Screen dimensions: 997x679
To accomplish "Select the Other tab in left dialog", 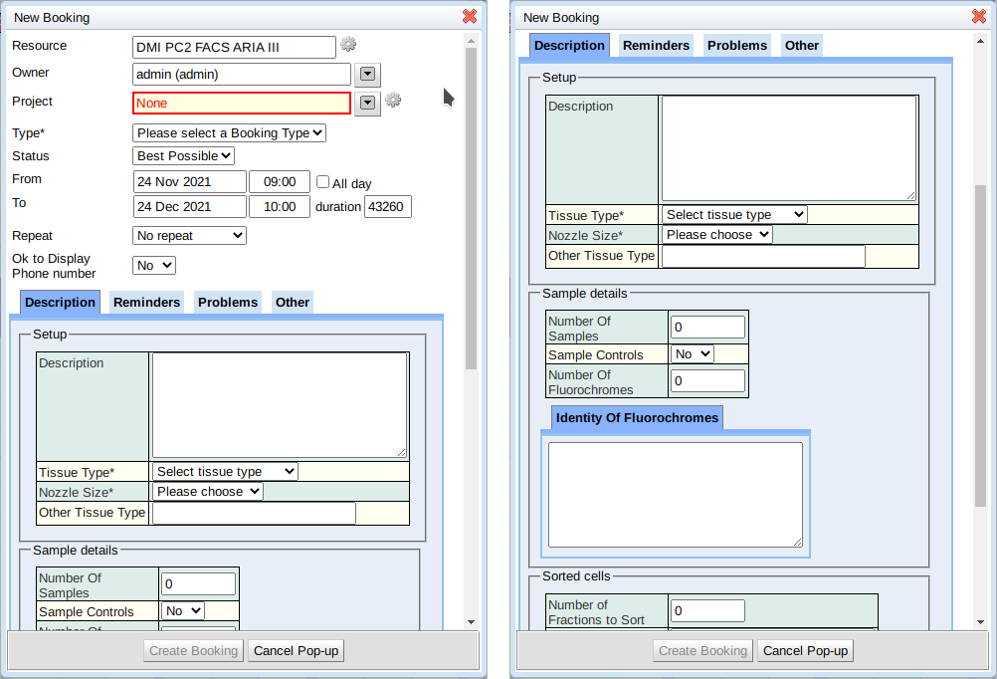I will coord(293,303).
